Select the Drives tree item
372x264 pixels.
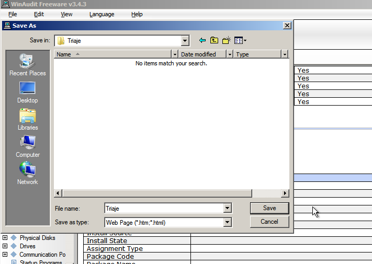click(x=28, y=246)
